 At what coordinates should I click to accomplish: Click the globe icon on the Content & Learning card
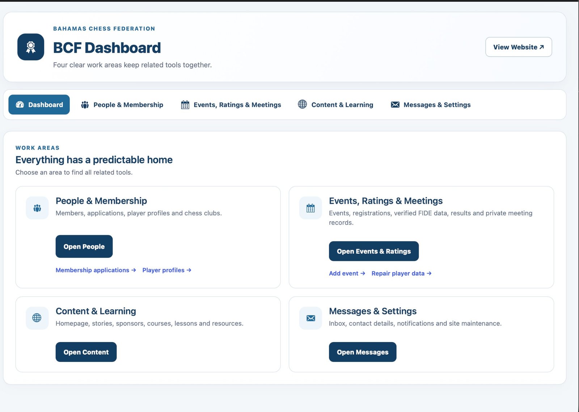click(x=37, y=318)
